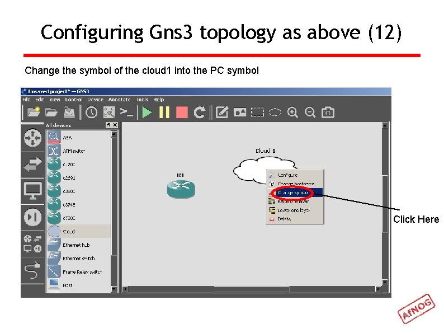Open the Control menu
The height and width of the screenshot is (333, 444).
(x=74, y=100)
